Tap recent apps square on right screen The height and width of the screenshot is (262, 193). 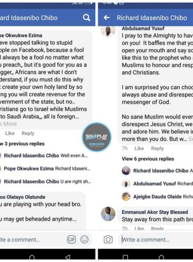click(125, 258)
